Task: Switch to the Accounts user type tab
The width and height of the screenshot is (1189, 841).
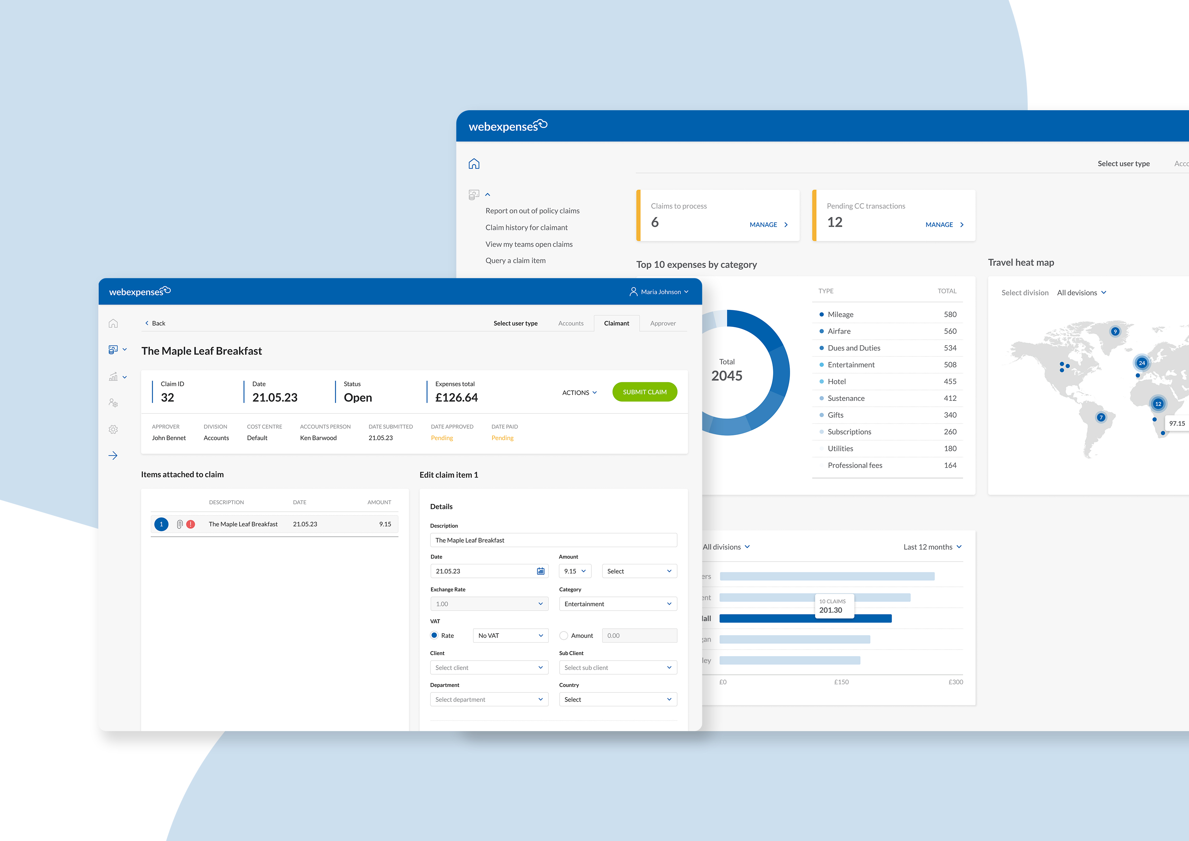Action: point(571,323)
